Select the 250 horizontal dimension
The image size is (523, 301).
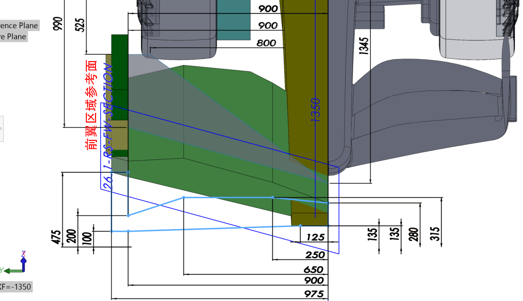click(x=315, y=255)
